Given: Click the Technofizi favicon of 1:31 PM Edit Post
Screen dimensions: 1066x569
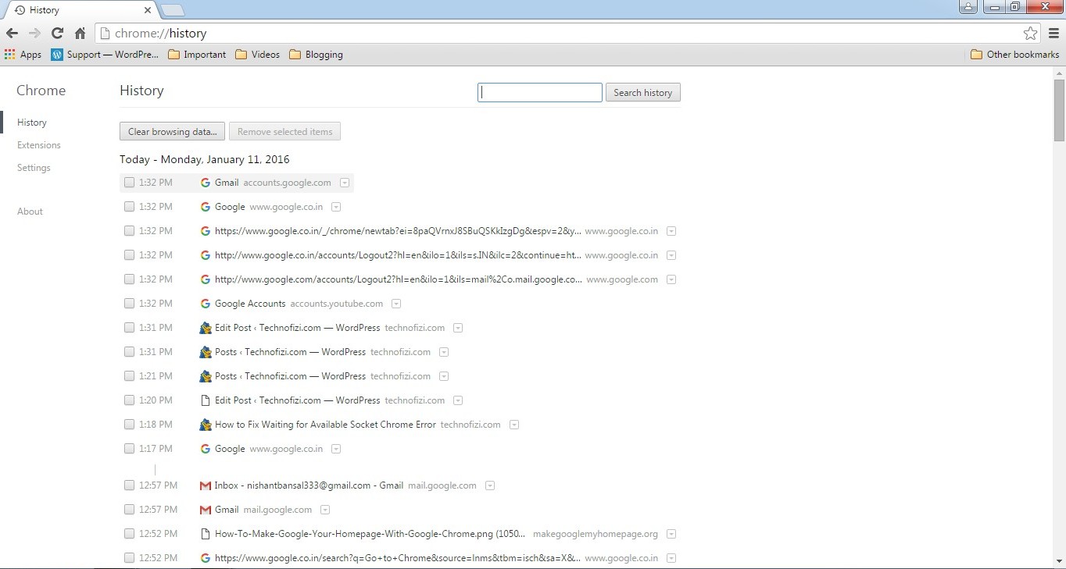Looking at the screenshot, I should click(206, 328).
